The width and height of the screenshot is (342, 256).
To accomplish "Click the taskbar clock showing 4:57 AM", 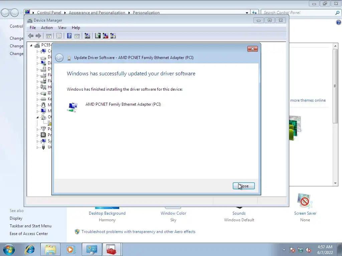I will (325, 250).
